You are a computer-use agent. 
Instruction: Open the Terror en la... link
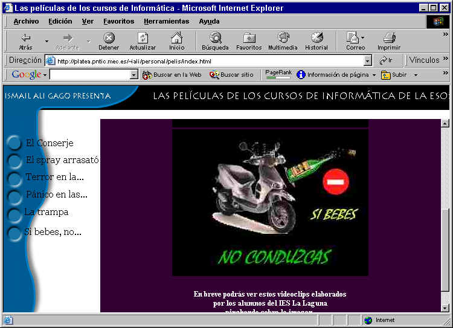point(54,177)
